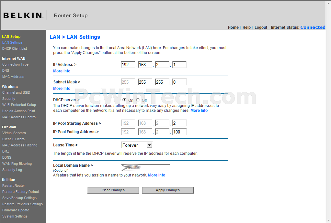
Task: Open Save/Backup Settings
Action: click(19, 198)
